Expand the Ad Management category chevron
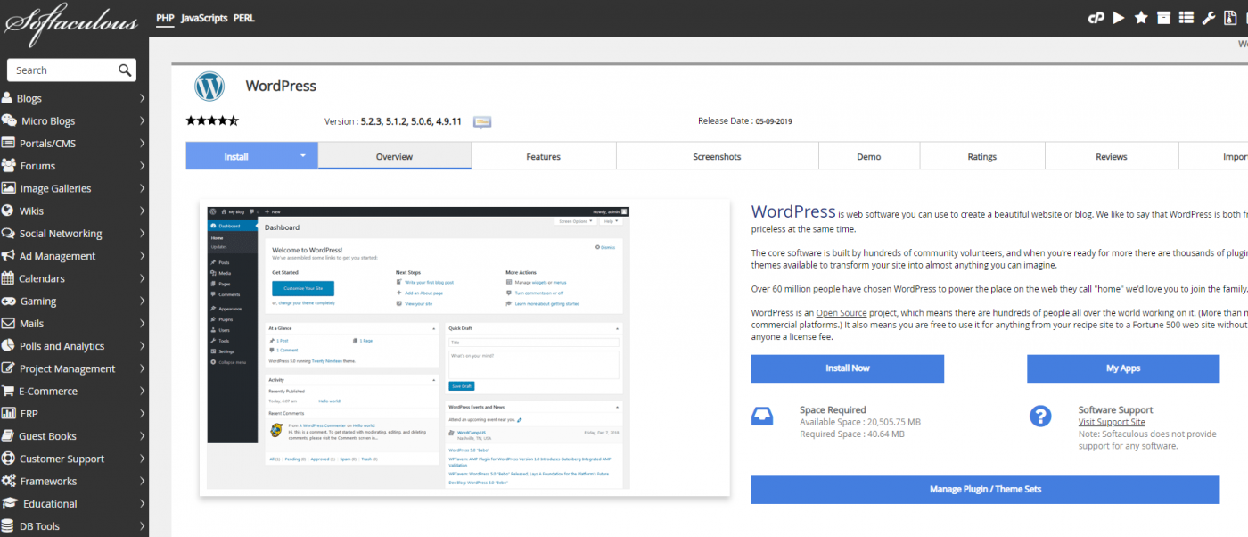 coord(142,256)
